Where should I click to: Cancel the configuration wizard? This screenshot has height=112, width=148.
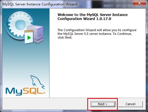pyautogui.click(x=130, y=104)
